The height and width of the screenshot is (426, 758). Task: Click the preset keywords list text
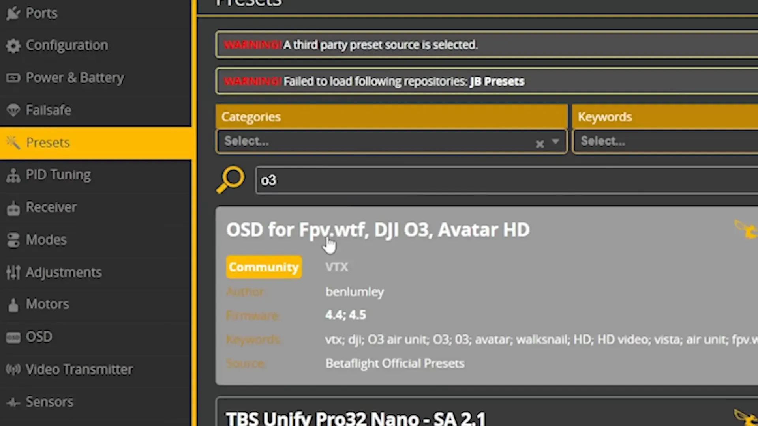coord(541,340)
